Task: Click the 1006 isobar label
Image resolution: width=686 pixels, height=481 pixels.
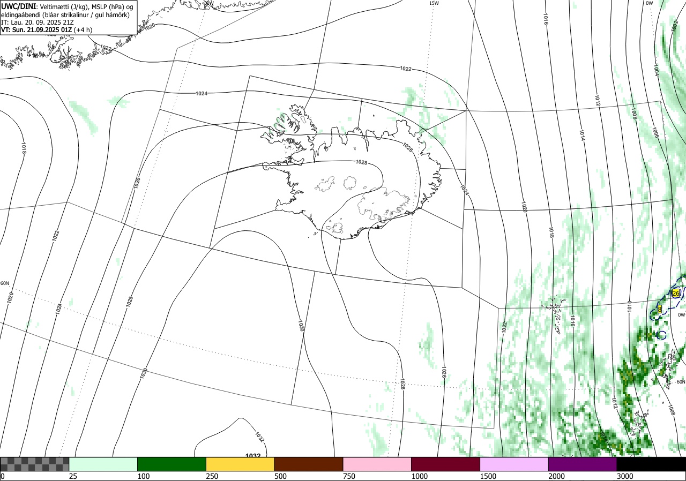Action: 655,133
